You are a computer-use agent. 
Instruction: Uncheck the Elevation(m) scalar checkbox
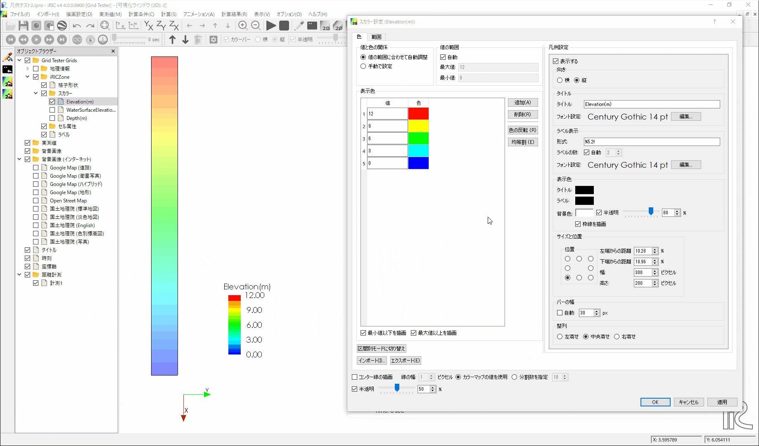point(52,102)
